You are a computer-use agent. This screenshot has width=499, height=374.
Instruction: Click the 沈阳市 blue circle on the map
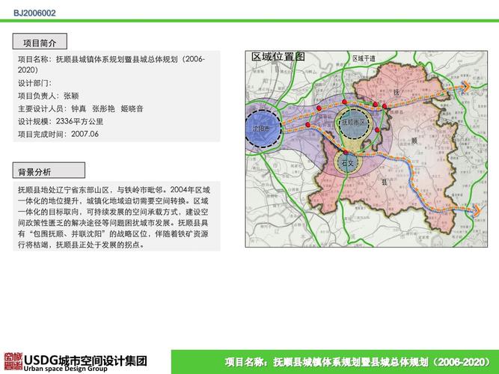coord(263,129)
